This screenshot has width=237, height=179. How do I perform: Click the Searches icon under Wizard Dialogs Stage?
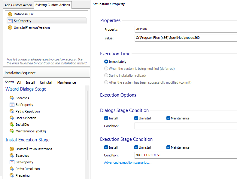click(12, 98)
